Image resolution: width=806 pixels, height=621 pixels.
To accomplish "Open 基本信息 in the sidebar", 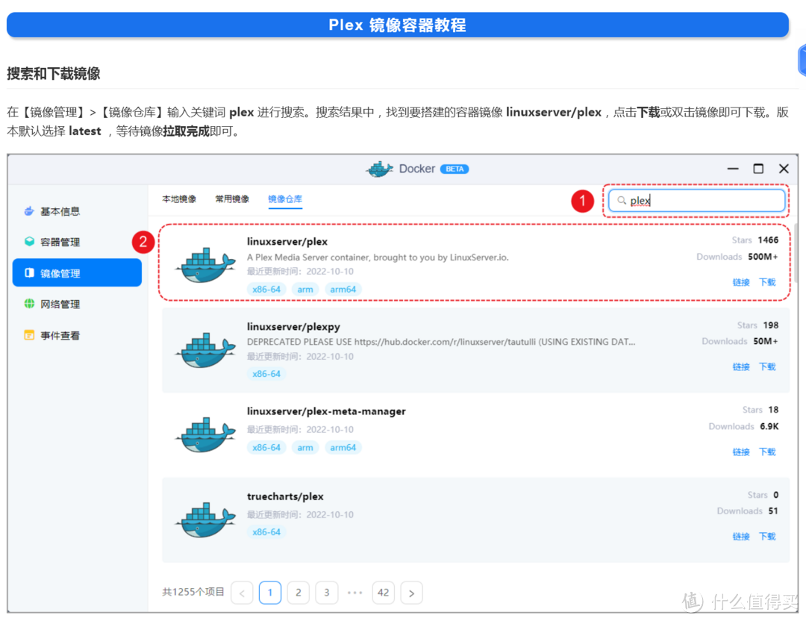I will pos(77,211).
